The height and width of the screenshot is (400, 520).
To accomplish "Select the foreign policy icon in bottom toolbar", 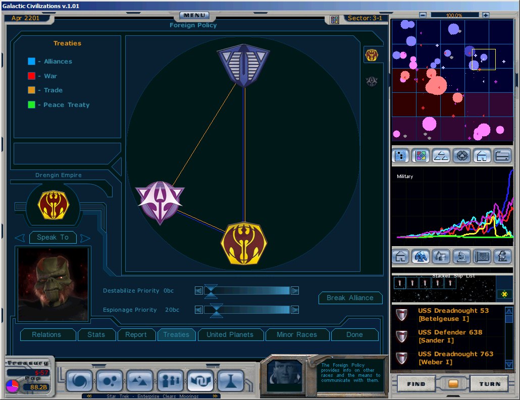I will (x=200, y=381).
